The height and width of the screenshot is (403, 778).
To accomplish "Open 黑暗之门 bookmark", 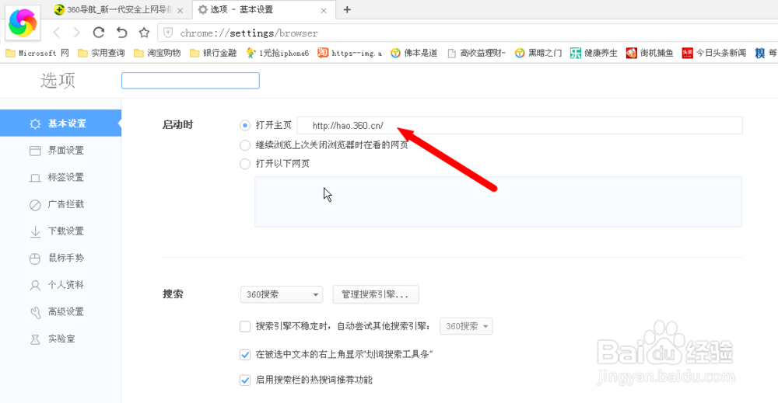I will (x=538, y=53).
